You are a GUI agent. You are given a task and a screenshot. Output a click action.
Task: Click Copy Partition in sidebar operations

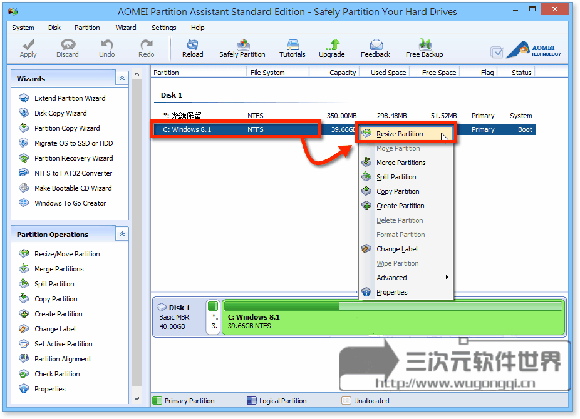pos(56,299)
